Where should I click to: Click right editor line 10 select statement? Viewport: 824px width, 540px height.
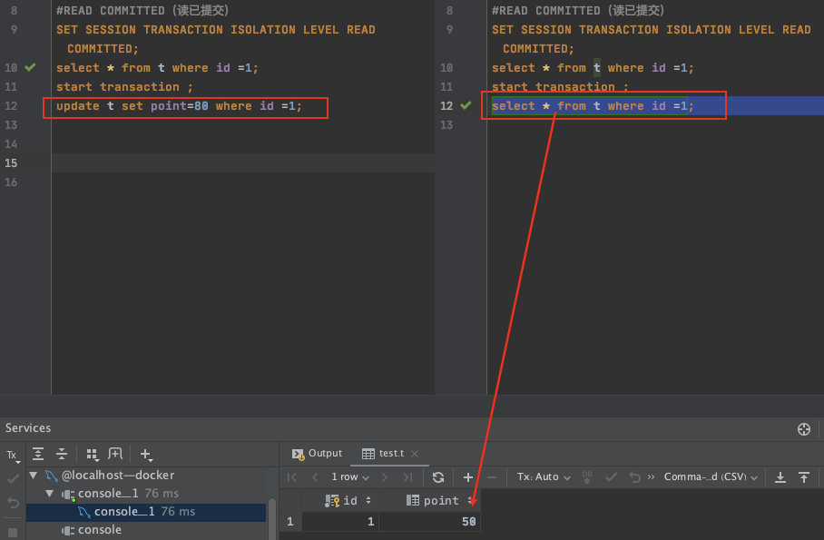pyautogui.click(x=593, y=68)
